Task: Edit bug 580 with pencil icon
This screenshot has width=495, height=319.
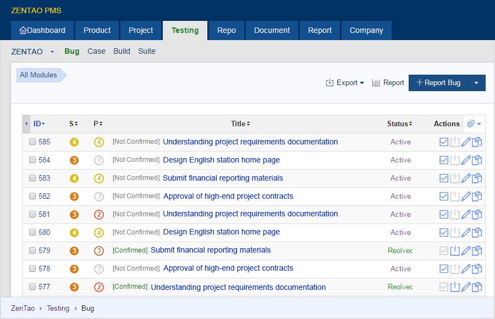Action: [466, 233]
